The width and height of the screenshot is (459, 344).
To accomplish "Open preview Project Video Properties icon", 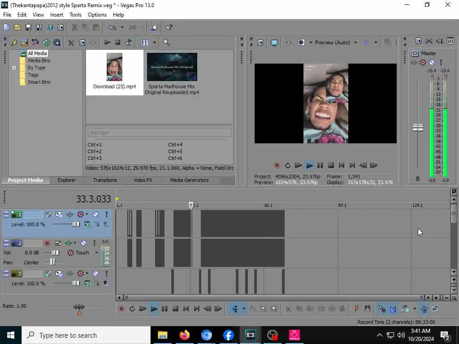I will click(x=260, y=43).
